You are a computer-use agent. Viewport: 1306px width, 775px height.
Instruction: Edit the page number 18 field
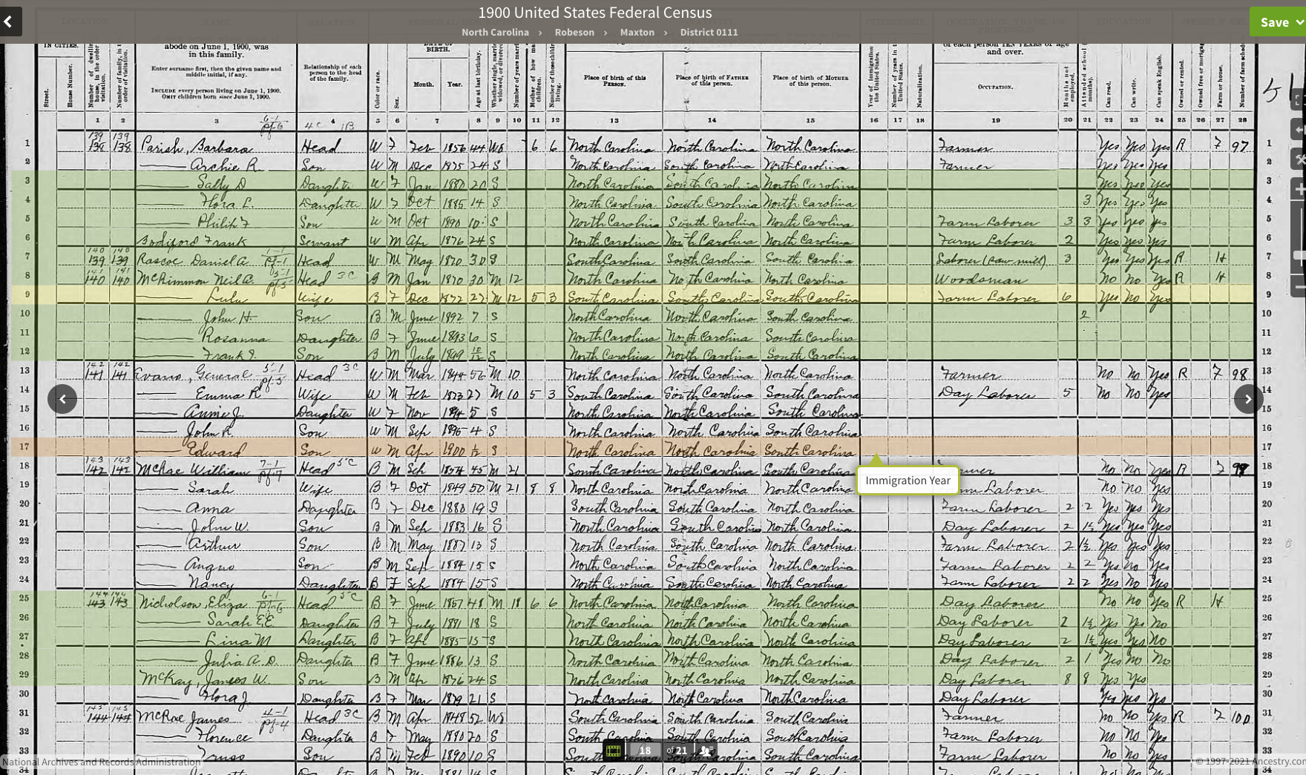(645, 751)
